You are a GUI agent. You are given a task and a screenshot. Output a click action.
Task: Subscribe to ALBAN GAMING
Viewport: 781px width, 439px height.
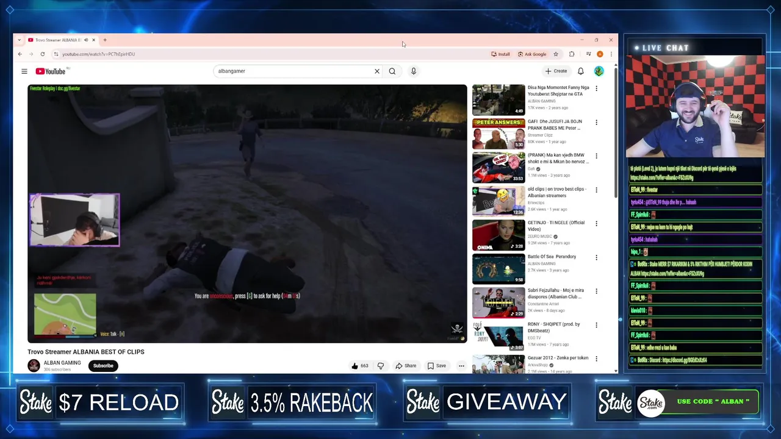click(103, 366)
